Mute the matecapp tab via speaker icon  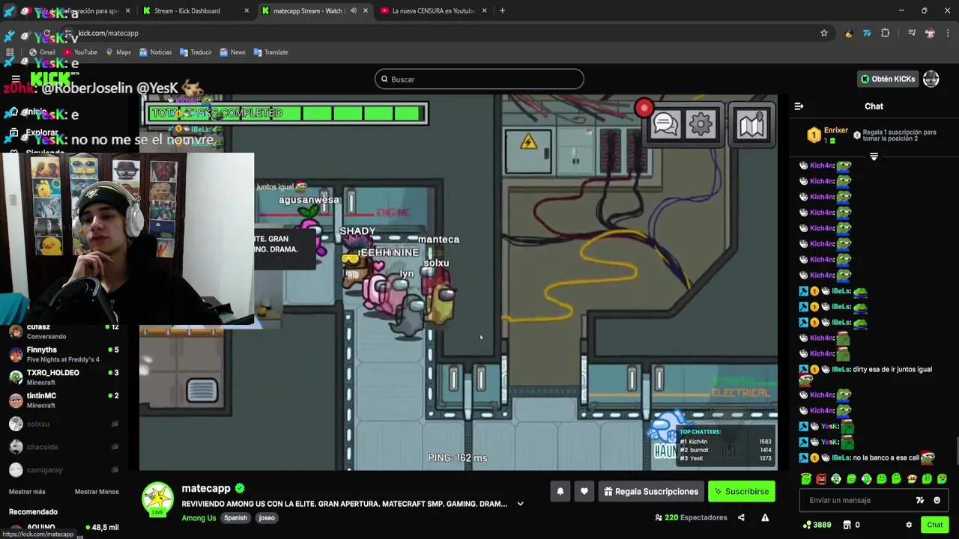coord(353,10)
